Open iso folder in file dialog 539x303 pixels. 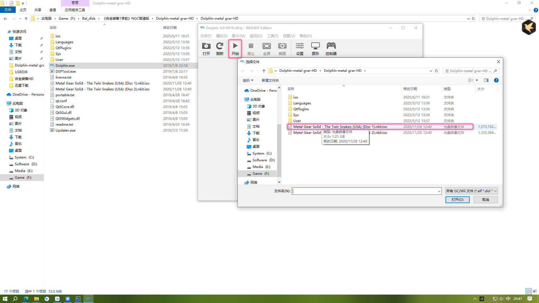point(295,97)
